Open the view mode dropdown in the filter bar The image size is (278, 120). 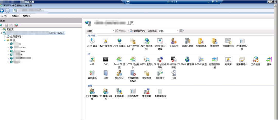(182, 31)
